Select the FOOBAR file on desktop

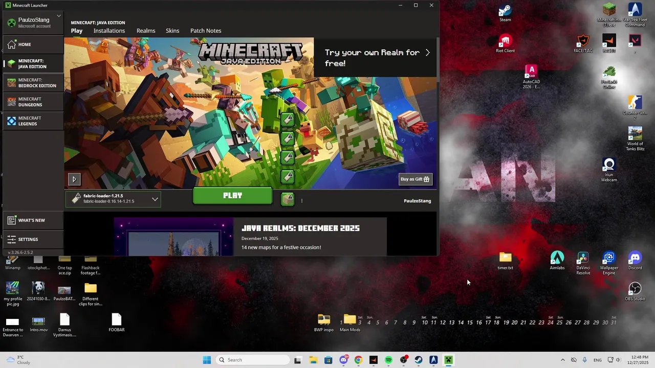[117, 323]
